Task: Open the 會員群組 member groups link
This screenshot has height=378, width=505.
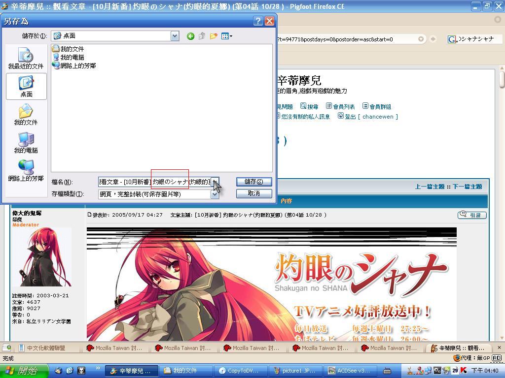Action: pos(376,106)
